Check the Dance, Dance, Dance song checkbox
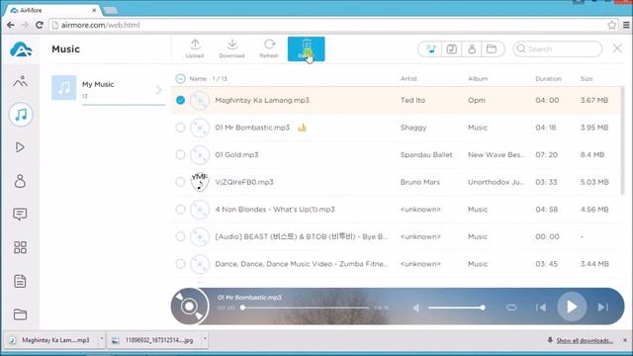 pyautogui.click(x=180, y=264)
